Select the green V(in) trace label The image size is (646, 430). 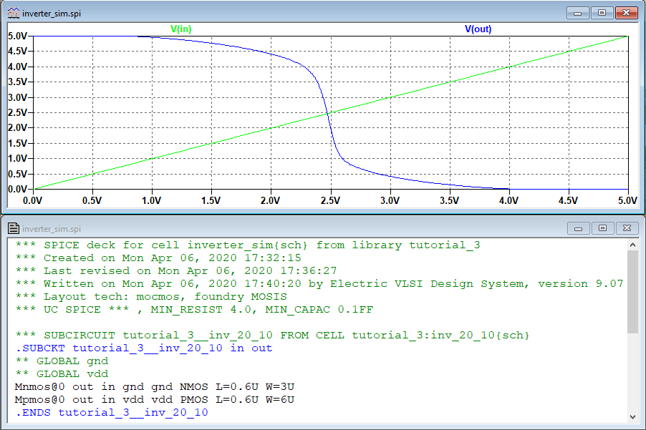[180, 29]
